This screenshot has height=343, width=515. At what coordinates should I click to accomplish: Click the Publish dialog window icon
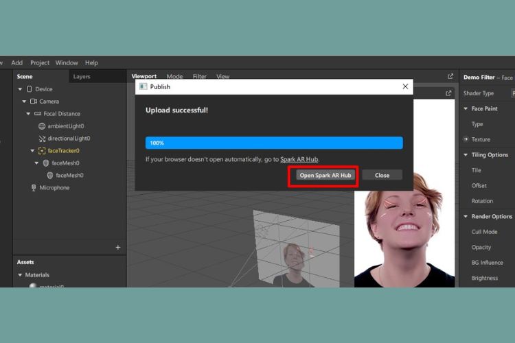point(144,86)
